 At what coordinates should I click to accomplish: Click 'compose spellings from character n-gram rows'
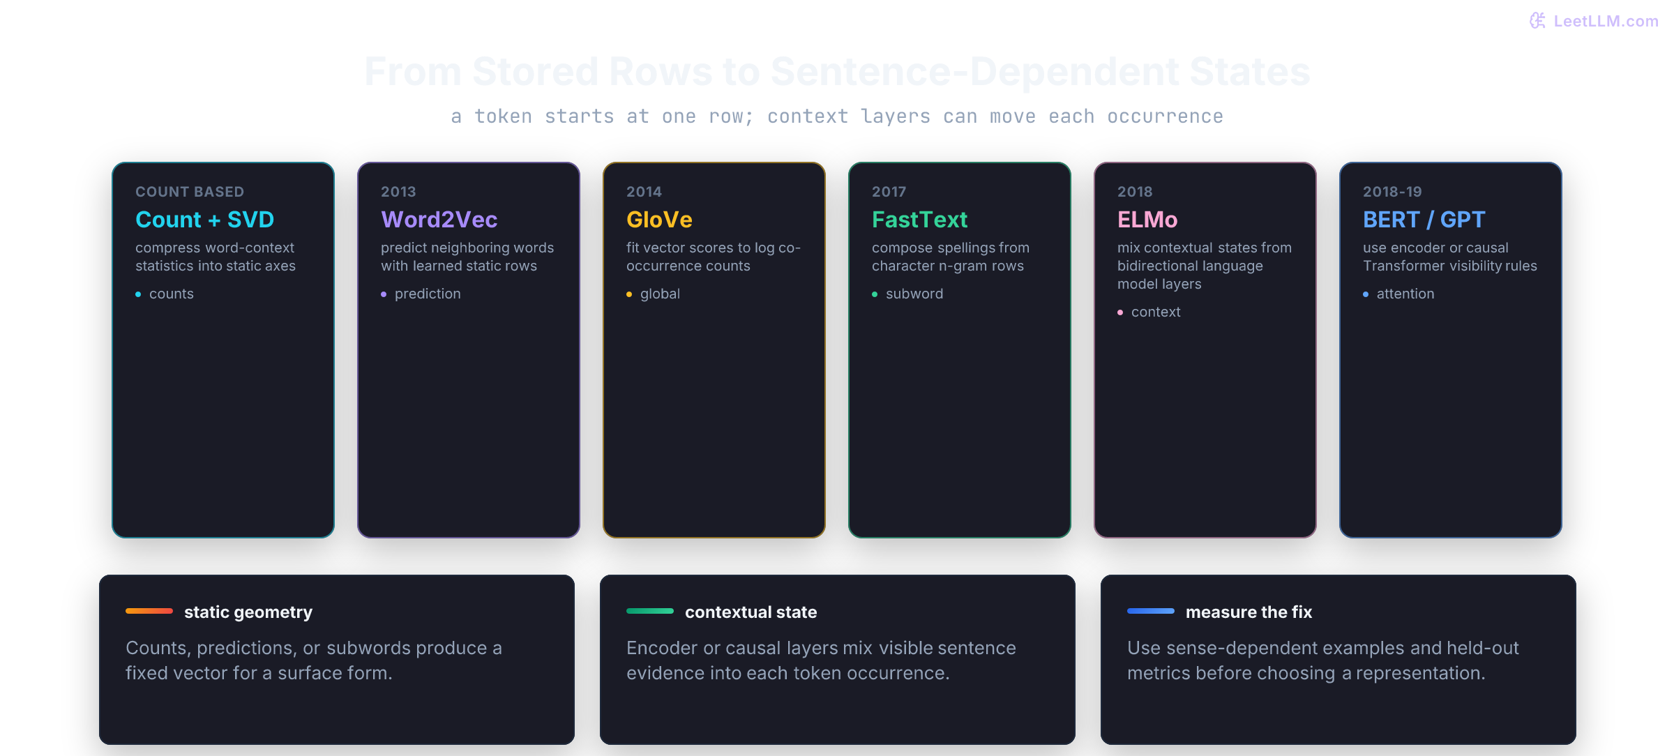pyautogui.click(x=951, y=257)
